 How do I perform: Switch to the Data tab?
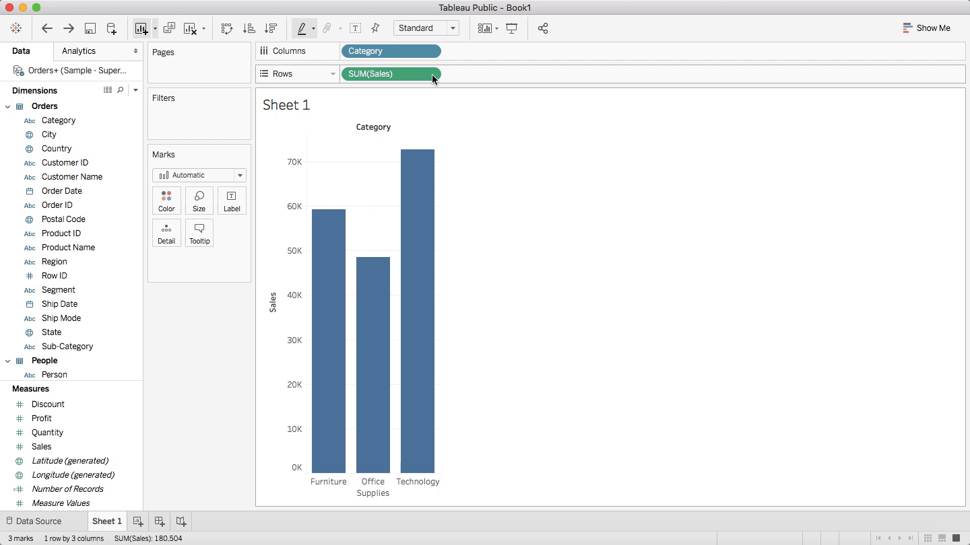[21, 51]
